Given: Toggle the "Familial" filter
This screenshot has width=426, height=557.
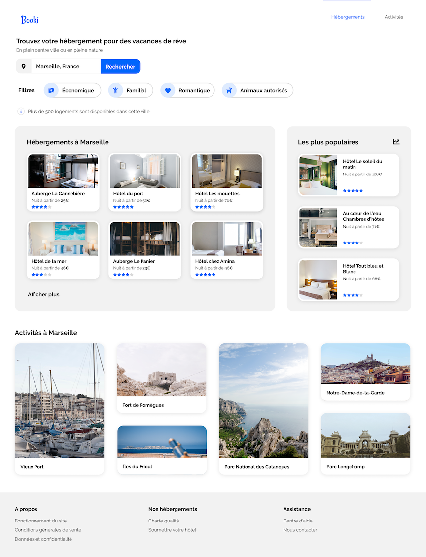Looking at the screenshot, I should [x=130, y=90].
